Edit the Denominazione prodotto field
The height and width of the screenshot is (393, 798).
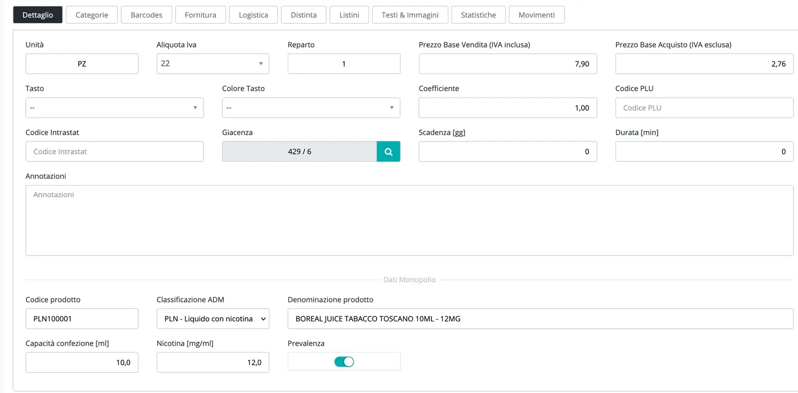tap(541, 319)
